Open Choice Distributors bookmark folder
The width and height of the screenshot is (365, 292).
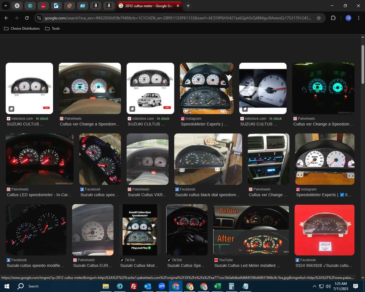(x=22, y=29)
